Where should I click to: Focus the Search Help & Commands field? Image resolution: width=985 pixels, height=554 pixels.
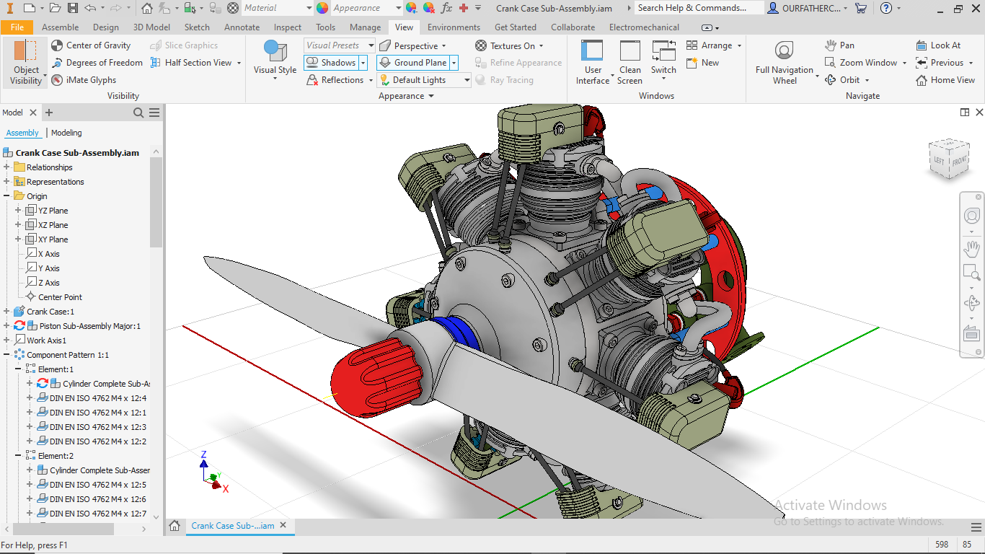pyautogui.click(x=699, y=8)
